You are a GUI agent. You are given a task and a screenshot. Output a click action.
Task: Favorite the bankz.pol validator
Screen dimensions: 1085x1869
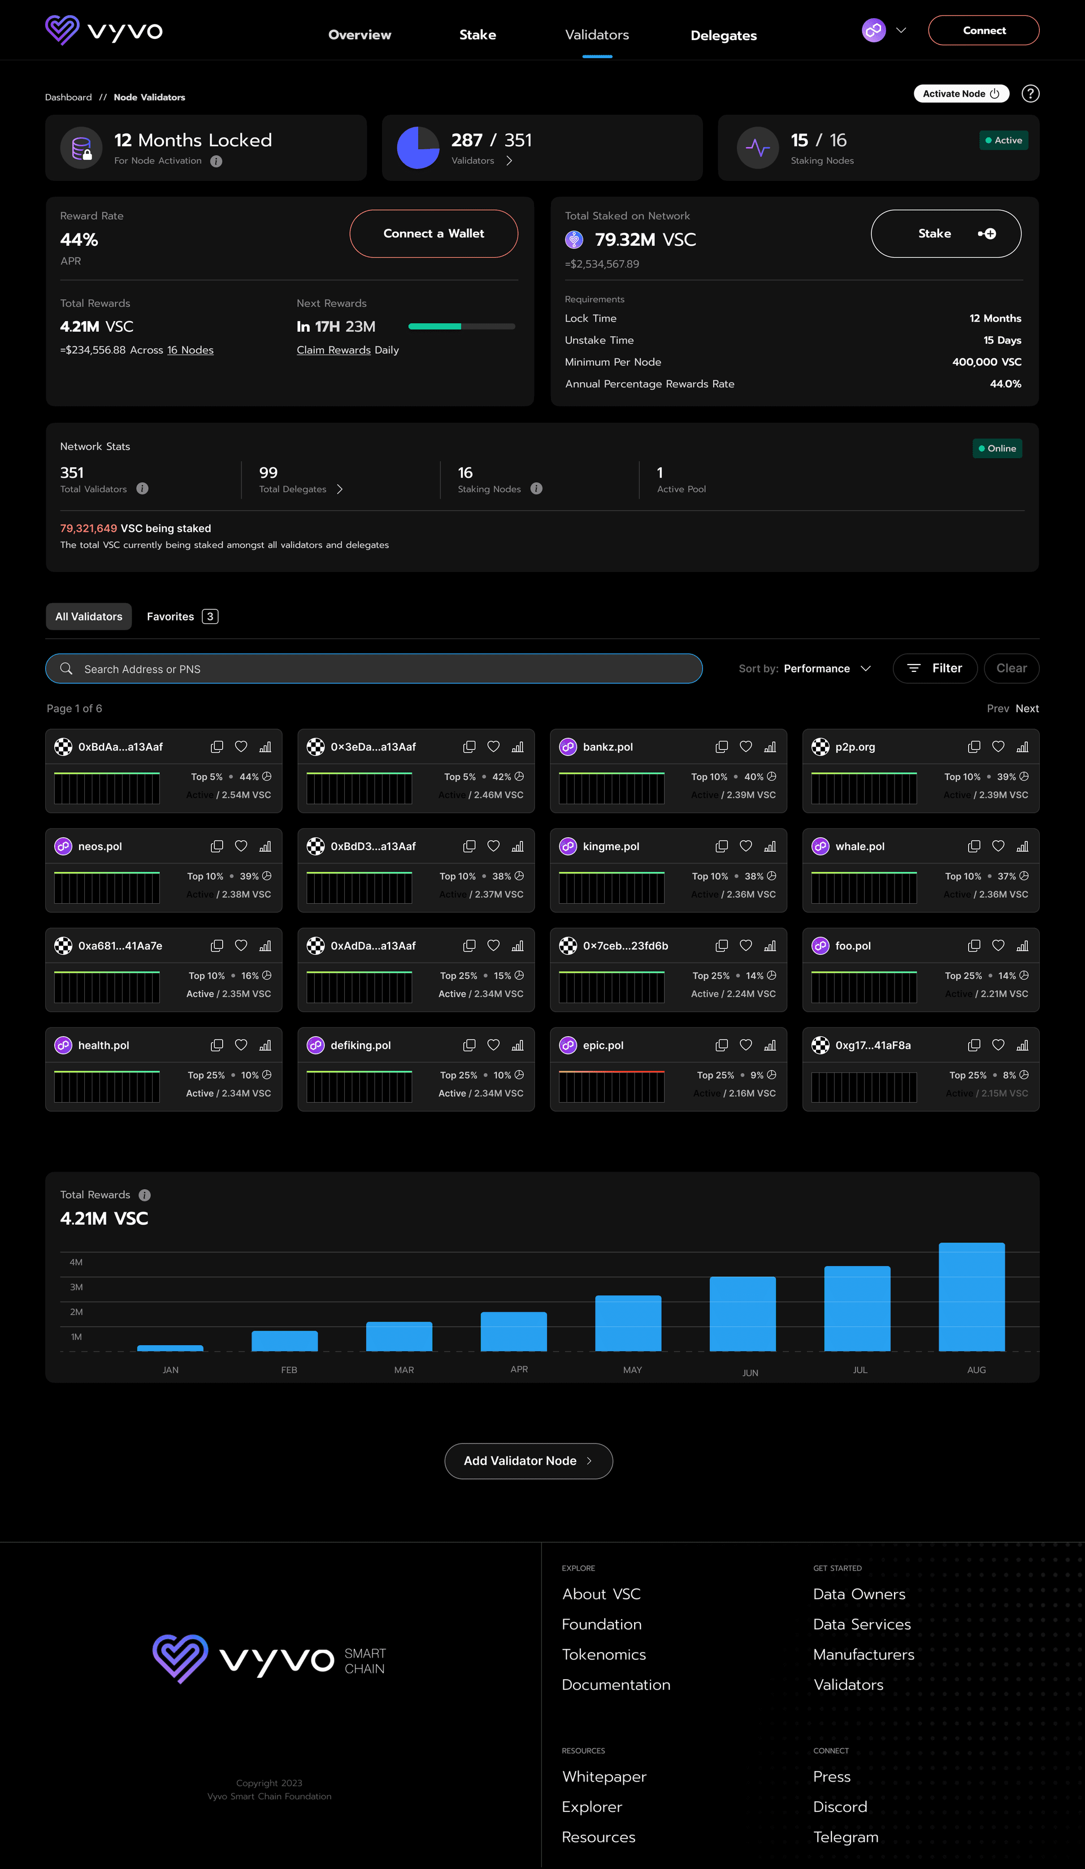(x=746, y=747)
